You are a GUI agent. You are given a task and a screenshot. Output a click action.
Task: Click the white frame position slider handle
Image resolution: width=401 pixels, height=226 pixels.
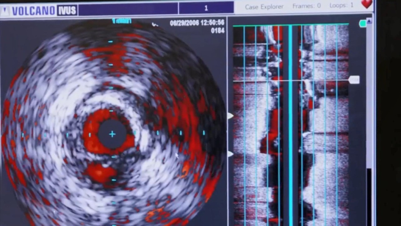coord(354,80)
